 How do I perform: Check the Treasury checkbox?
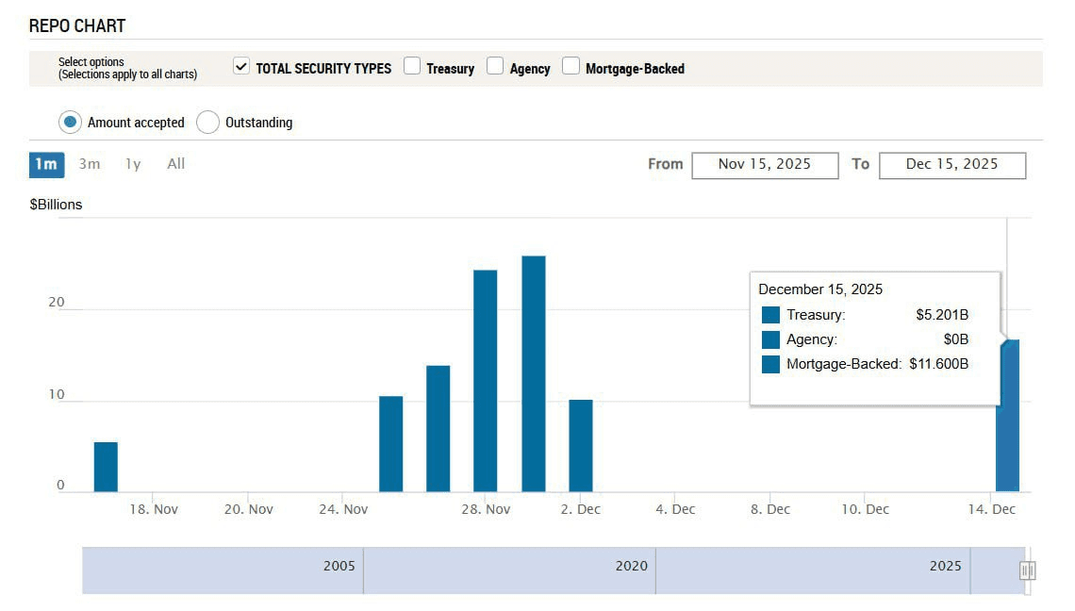pyautogui.click(x=412, y=66)
